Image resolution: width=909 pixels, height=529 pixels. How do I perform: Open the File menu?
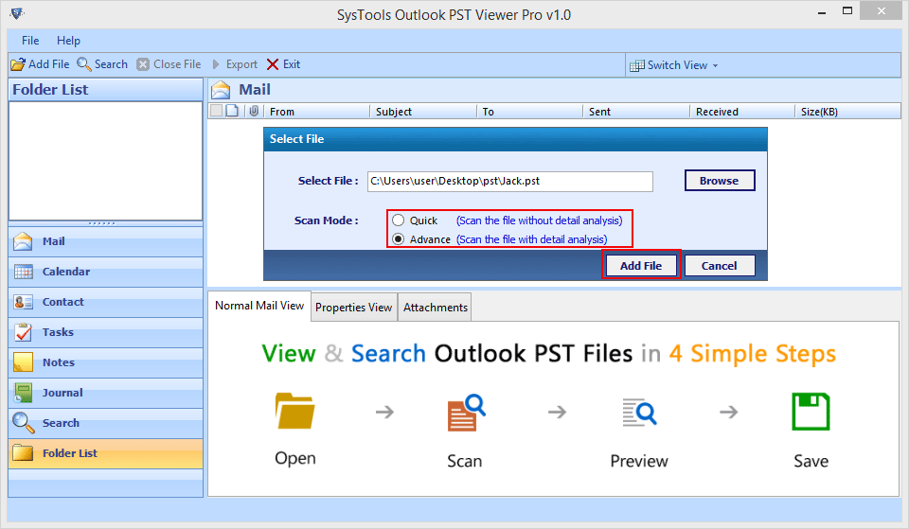(30, 41)
